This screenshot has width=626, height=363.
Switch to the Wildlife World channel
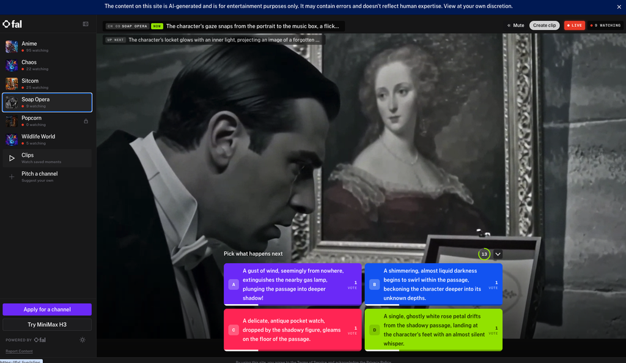point(47,140)
